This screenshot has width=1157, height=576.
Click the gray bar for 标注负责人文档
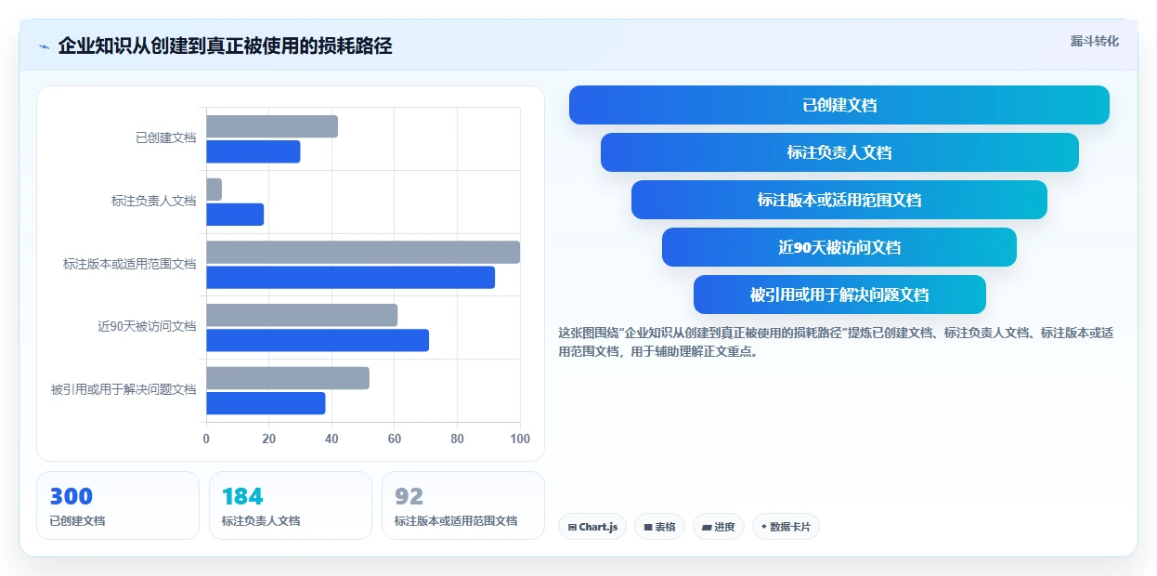point(214,190)
